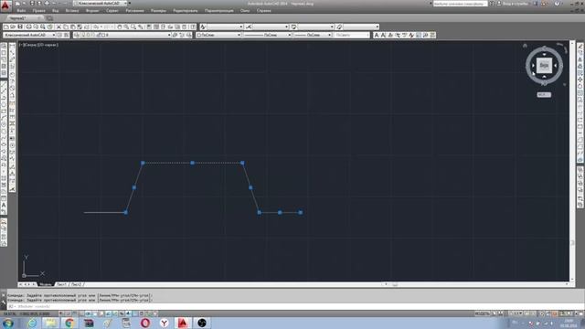Open the AutoCAD application menu button
This screenshot has height=329, width=585.
[5, 6]
